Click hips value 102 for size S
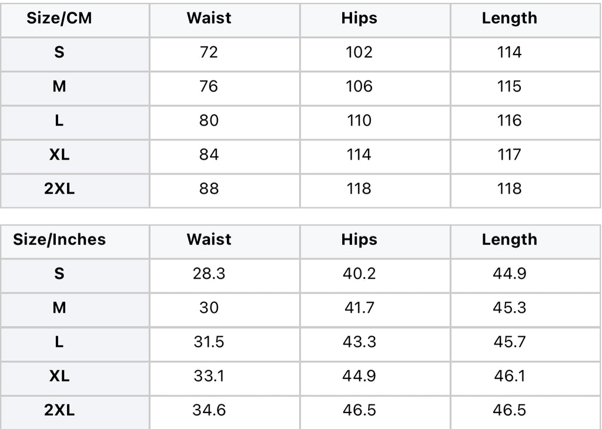Screen dimensions: 602x429 coord(359,52)
